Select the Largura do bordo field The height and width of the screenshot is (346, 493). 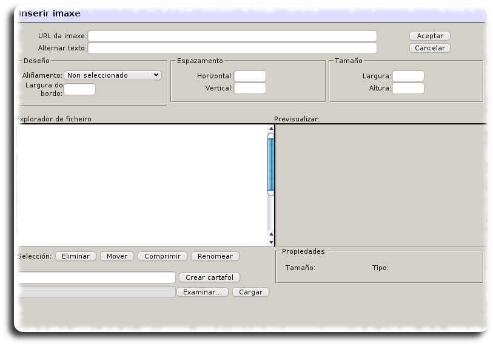click(x=79, y=89)
